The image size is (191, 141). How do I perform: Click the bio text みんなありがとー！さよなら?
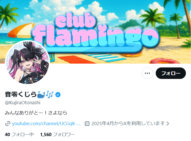(x=36, y=113)
